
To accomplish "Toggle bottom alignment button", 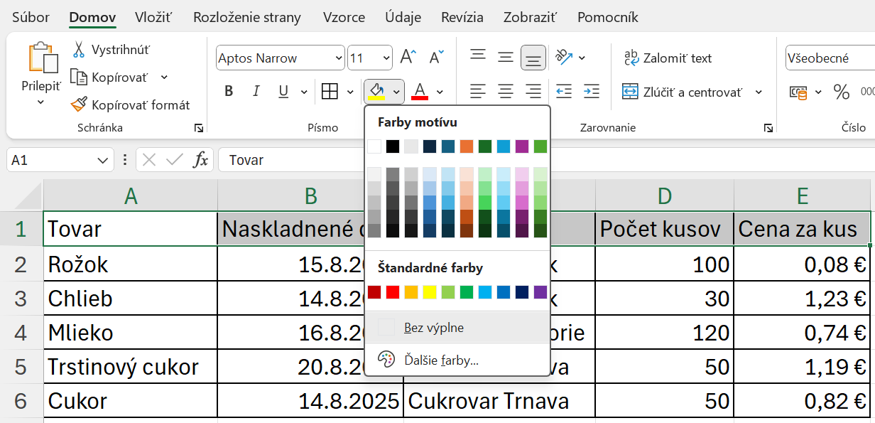I will (x=533, y=58).
